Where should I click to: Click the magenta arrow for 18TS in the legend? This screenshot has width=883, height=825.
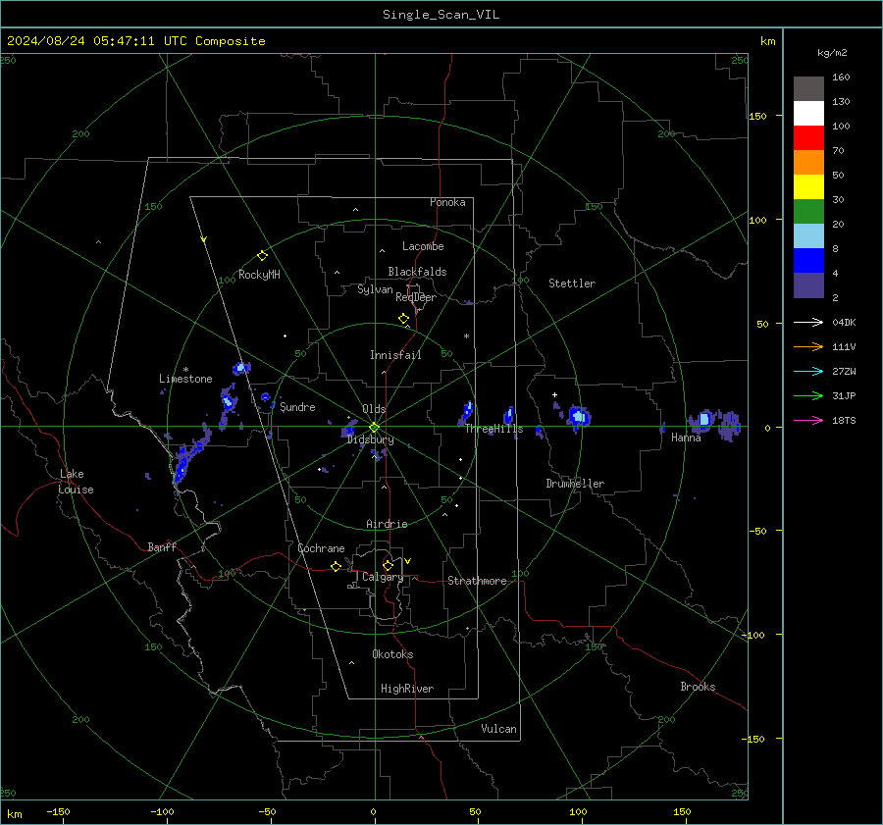[x=808, y=420]
